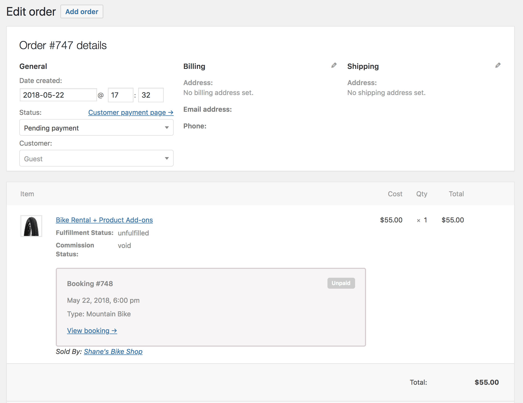
Task: Open the order Status dropdown
Action: tap(96, 128)
